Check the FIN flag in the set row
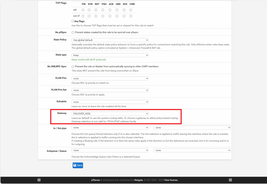Image resolution: width=267 pixels, height=184 pixels. [x=83, y=10]
